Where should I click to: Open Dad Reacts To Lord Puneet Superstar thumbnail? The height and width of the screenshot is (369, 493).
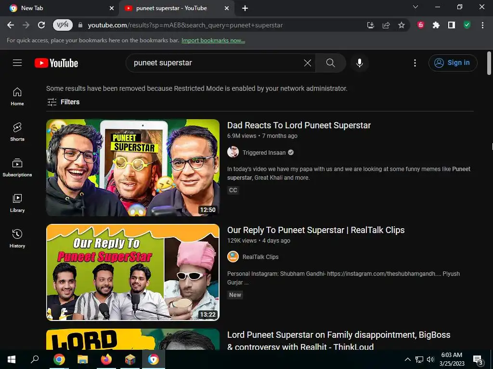(x=133, y=168)
